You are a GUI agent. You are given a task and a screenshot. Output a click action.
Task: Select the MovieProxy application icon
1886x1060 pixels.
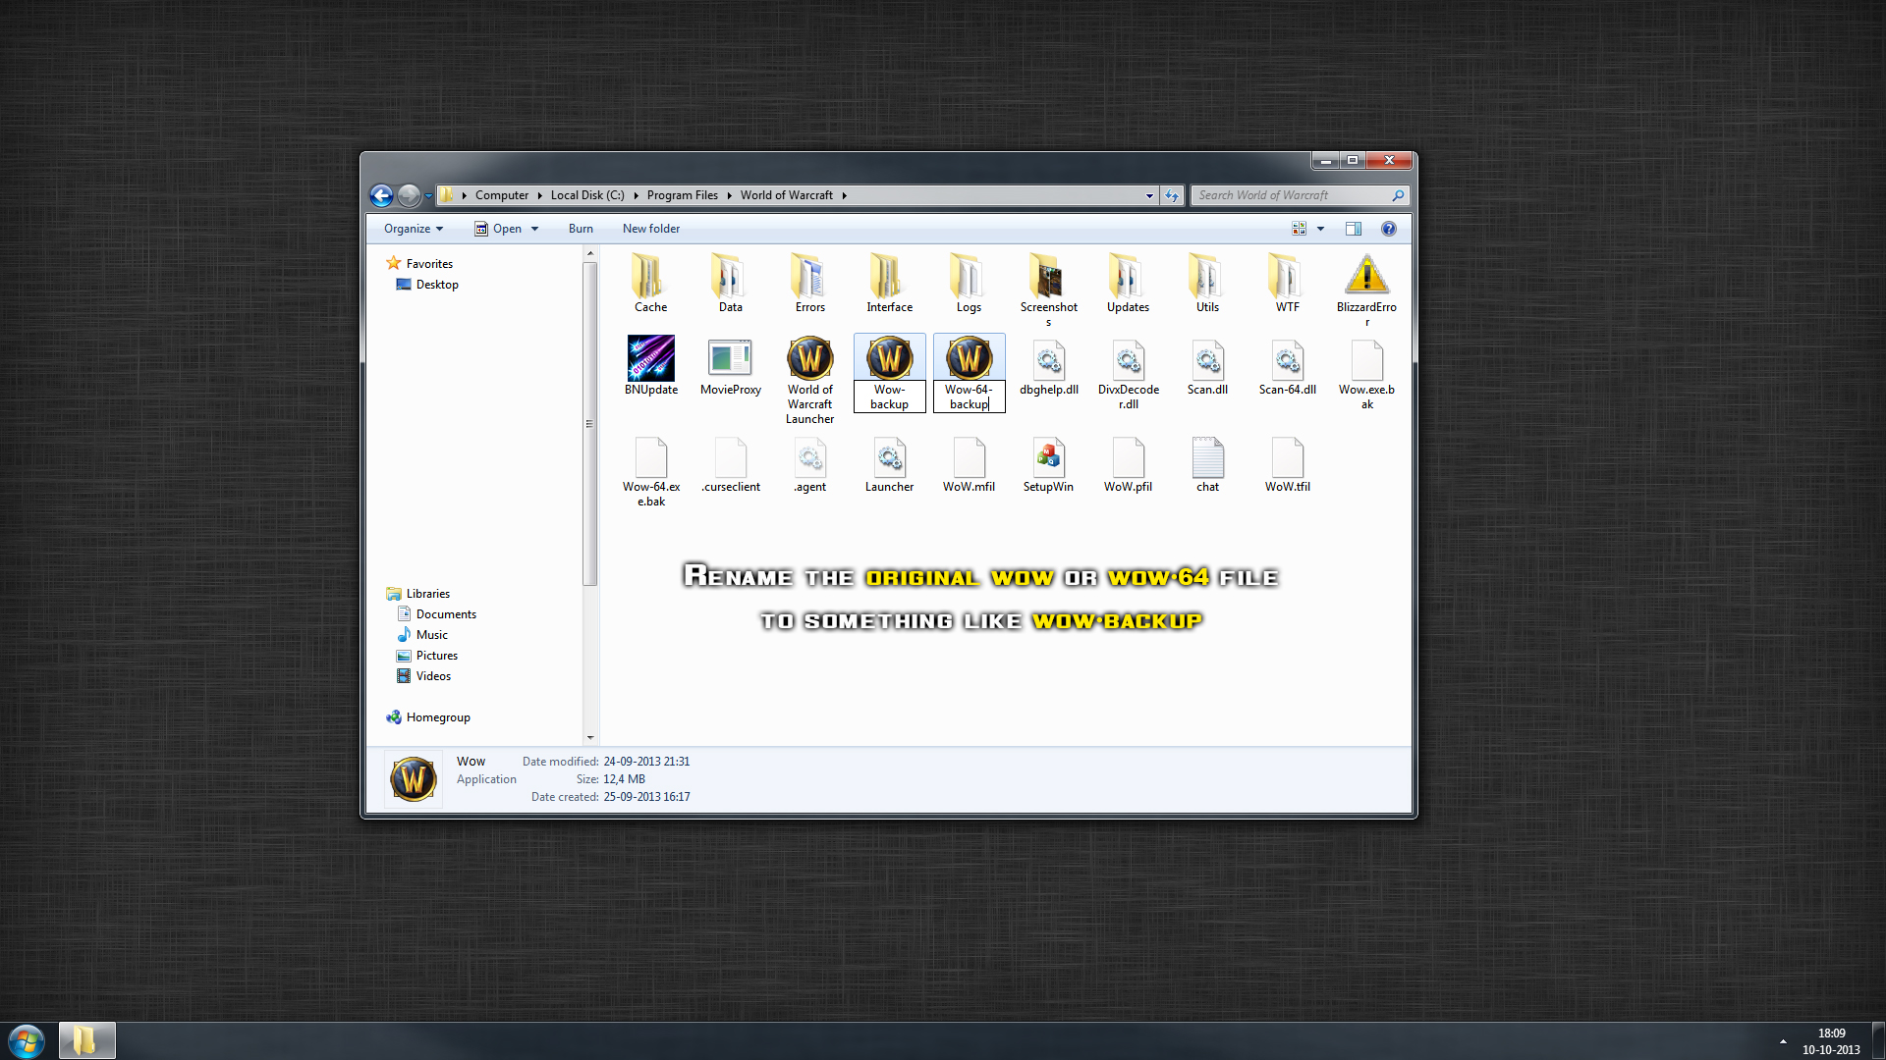(x=730, y=358)
